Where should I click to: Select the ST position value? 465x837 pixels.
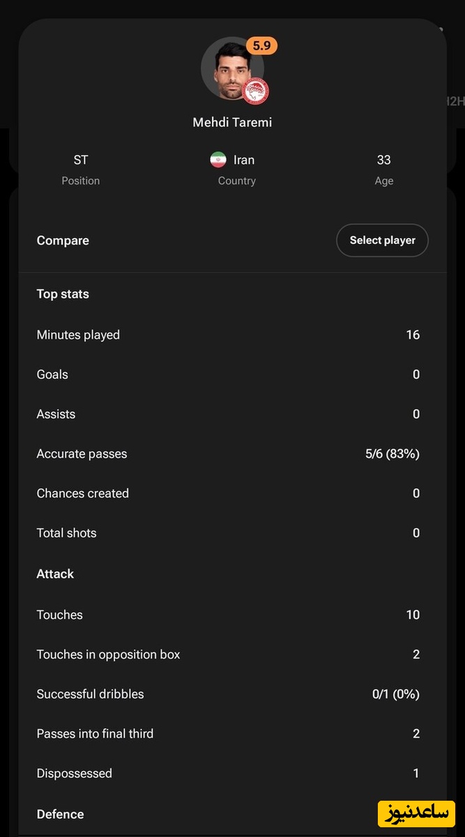click(x=81, y=160)
